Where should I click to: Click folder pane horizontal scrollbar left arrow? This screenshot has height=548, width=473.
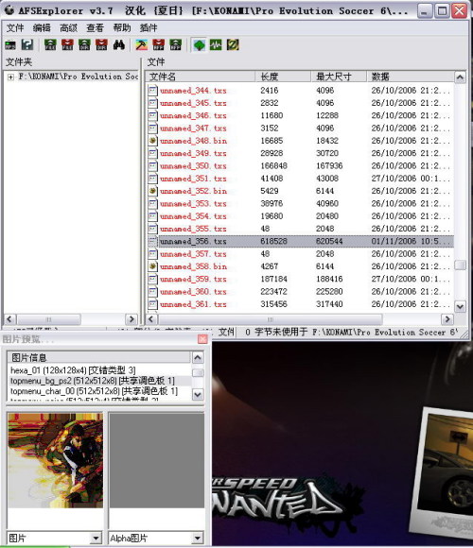[x=9, y=319]
